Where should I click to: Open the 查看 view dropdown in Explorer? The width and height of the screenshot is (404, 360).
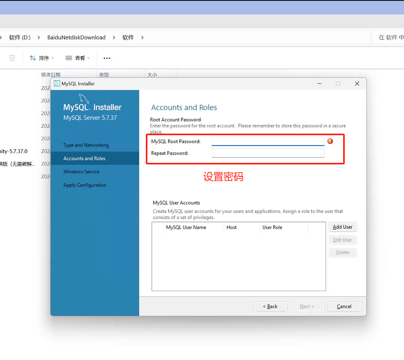pos(78,58)
